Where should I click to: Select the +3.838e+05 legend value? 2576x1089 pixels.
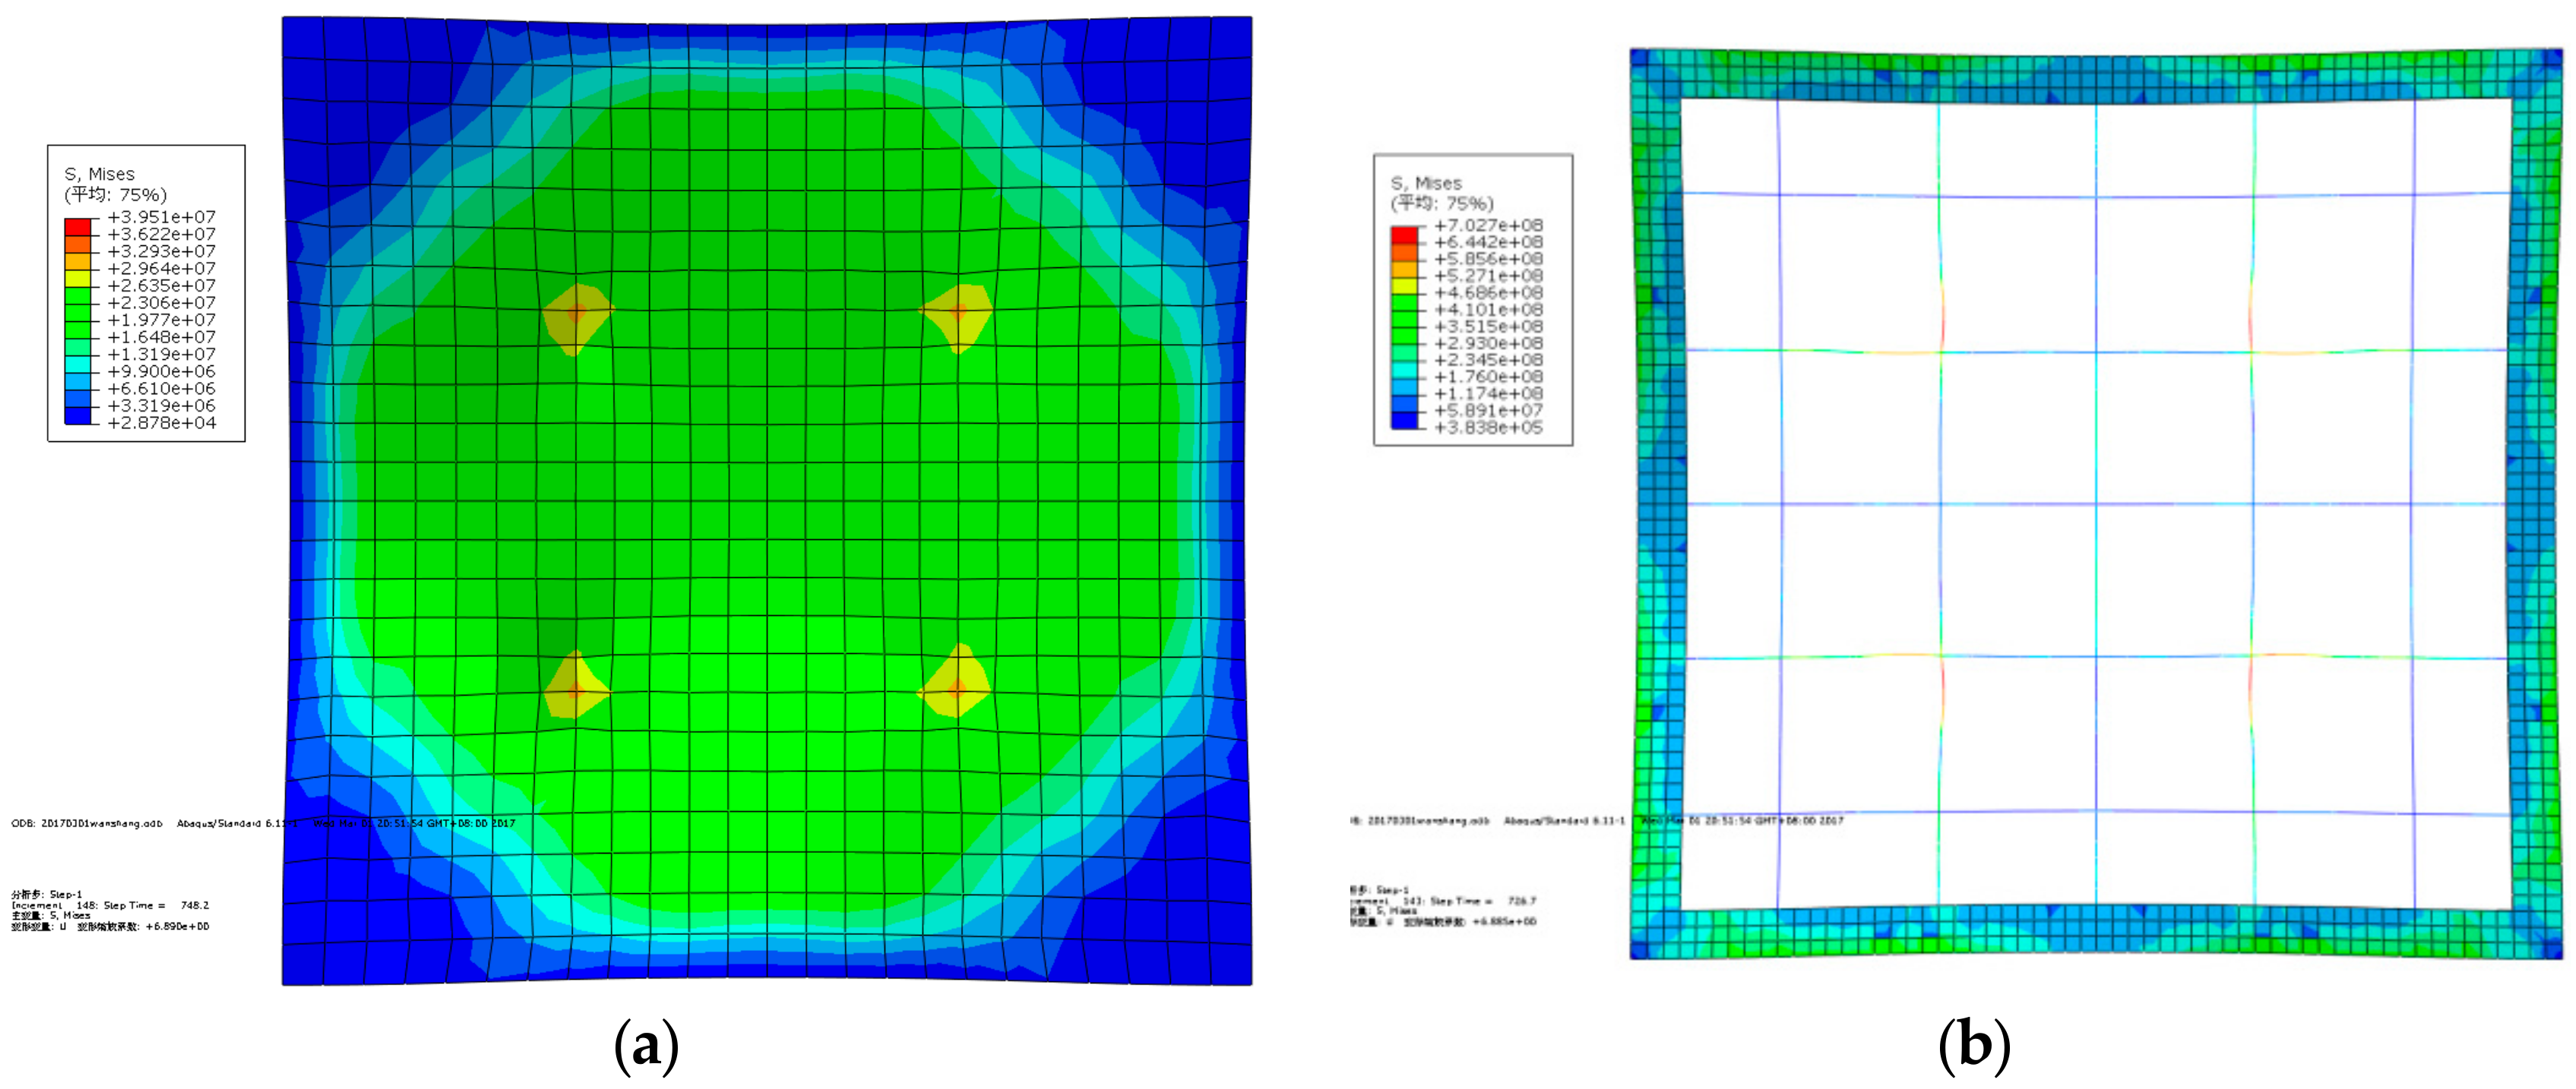(x=1488, y=428)
